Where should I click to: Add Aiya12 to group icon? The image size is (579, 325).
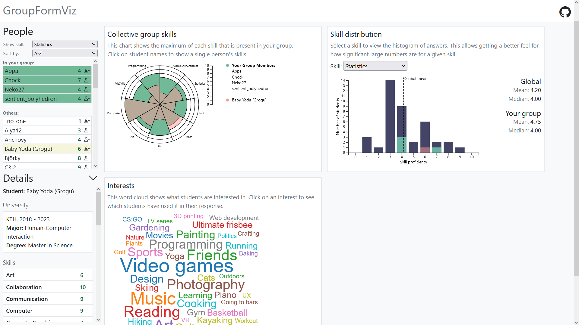point(87,130)
